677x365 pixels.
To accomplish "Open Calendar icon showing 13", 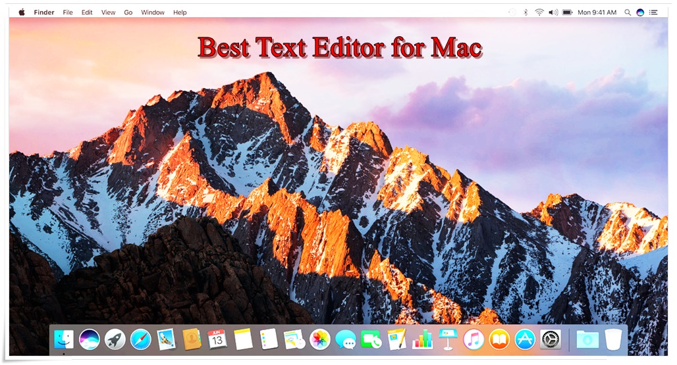I will 217,339.
